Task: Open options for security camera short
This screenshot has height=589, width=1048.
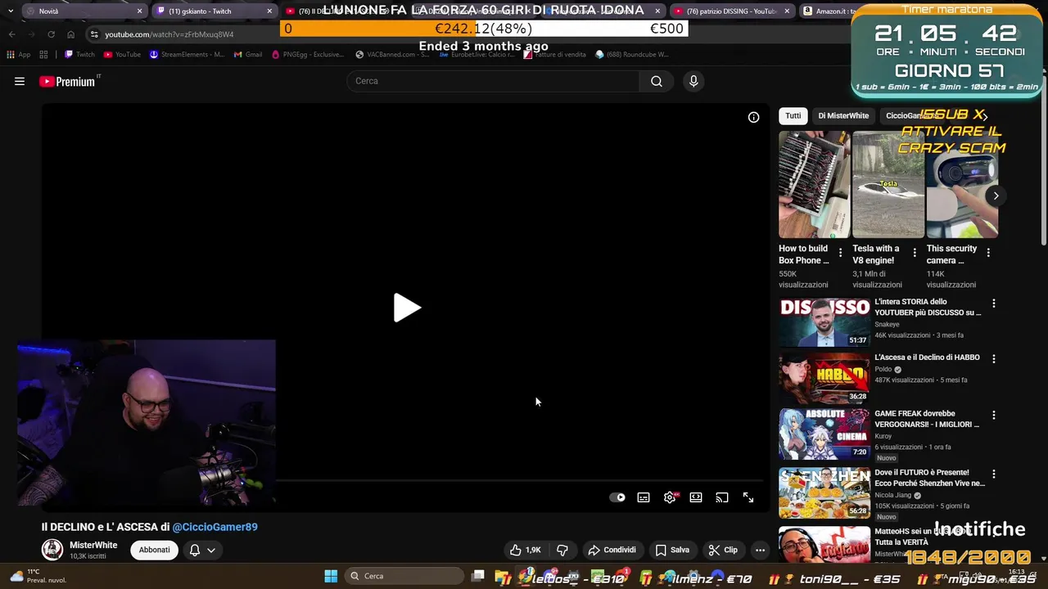Action: click(988, 253)
